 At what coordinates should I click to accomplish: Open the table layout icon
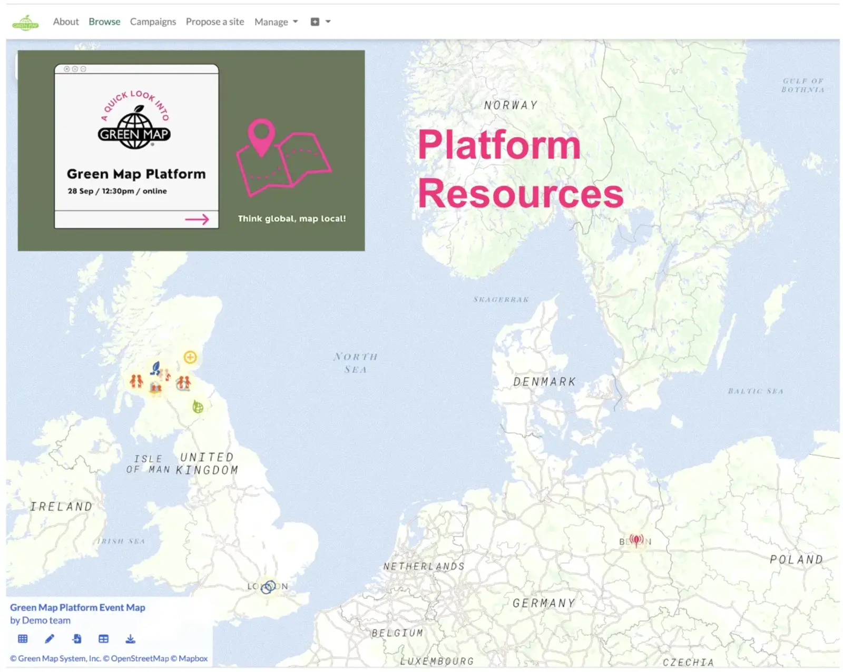(x=103, y=639)
